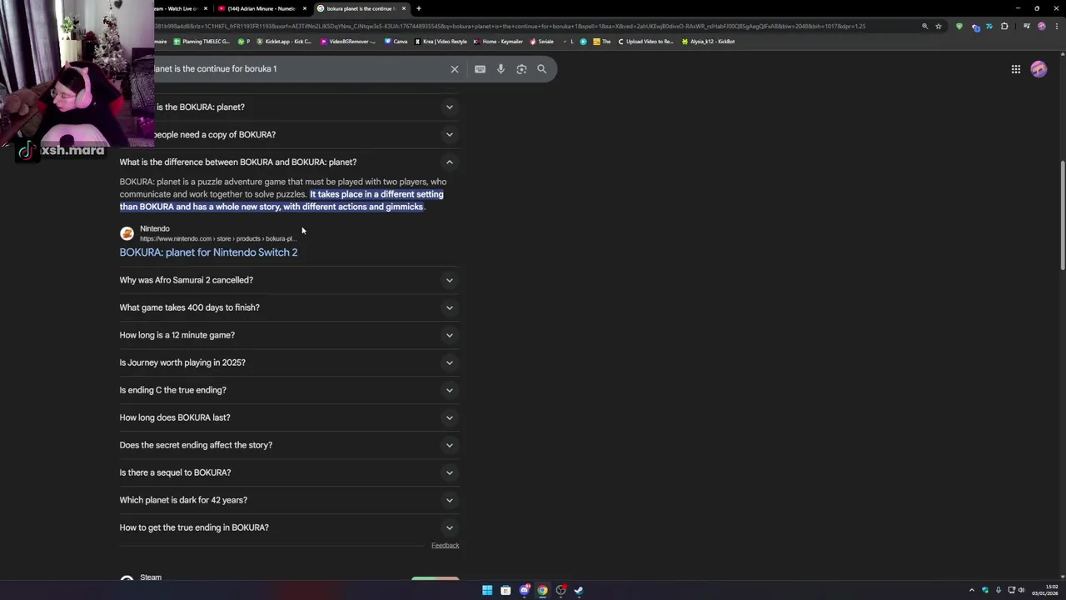This screenshot has height=600, width=1066.
Task: Switch to the Adrian Minune YouTube tab
Action: [x=261, y=8]
